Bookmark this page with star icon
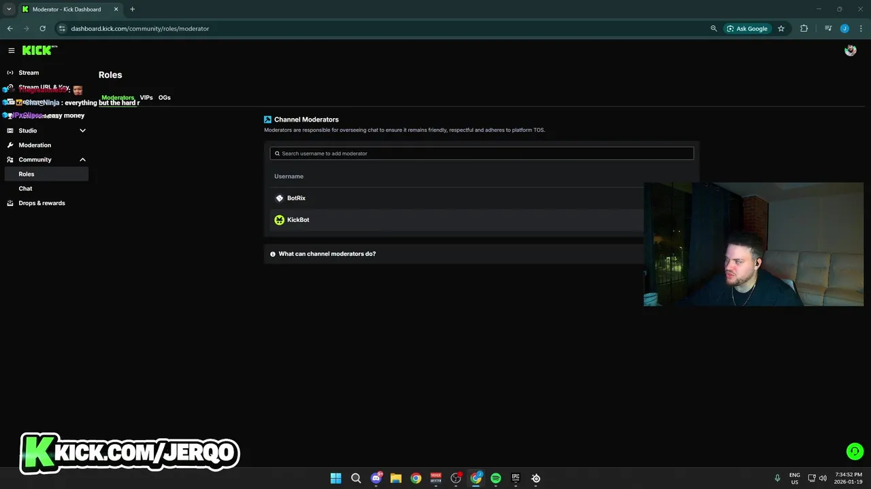871x489 pixels. click(x=781, y=29)
